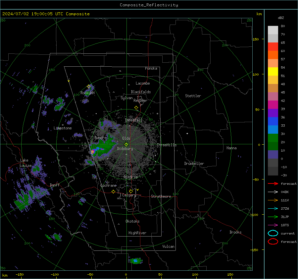298x279 pixels.
Task: Click the intense storm cell core west of Didsbury
Action: (x=93, y=152)
